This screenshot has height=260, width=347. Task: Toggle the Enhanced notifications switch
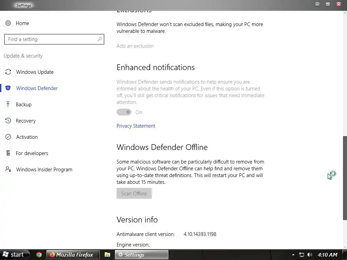tap(124, 112)
